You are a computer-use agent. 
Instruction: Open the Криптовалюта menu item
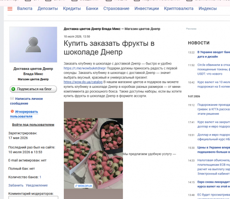coord(179,9)
